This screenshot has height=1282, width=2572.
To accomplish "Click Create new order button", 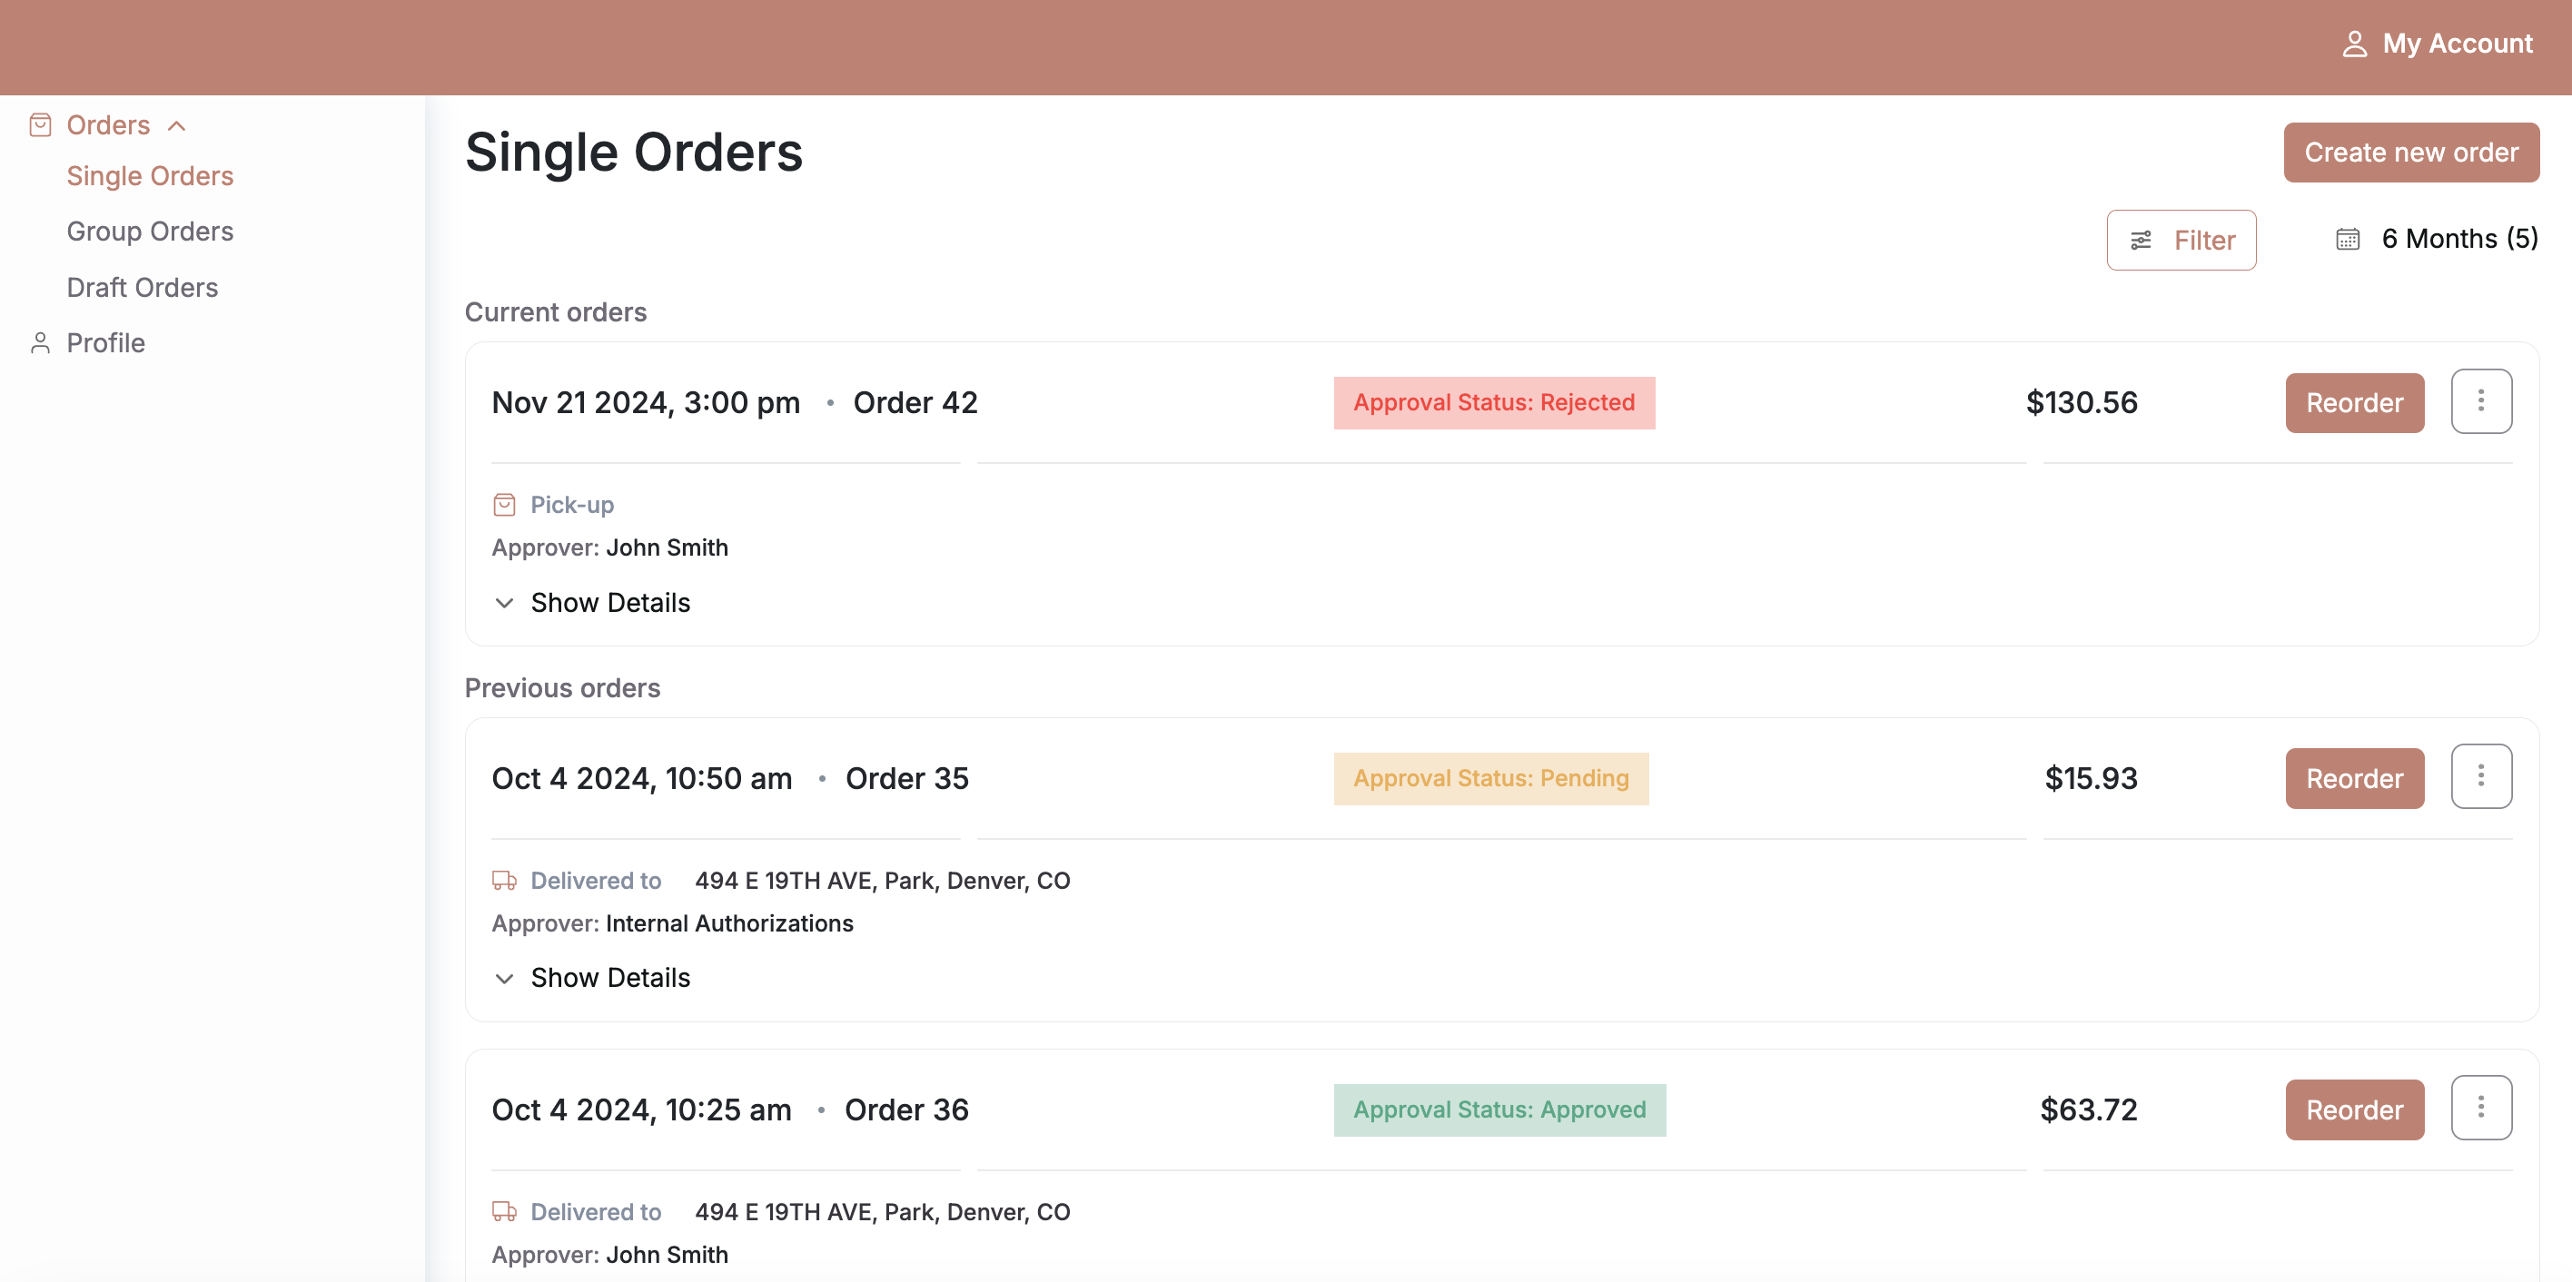I will coord(2411,152).
